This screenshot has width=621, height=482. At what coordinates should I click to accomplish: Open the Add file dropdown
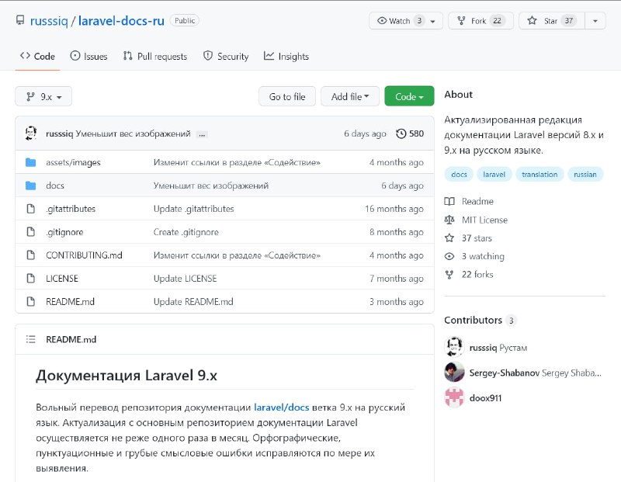[350, 97]
